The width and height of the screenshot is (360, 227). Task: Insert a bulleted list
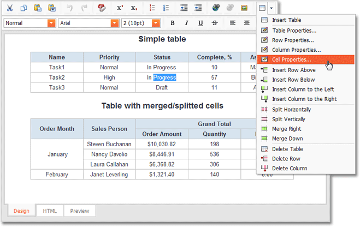166,8
